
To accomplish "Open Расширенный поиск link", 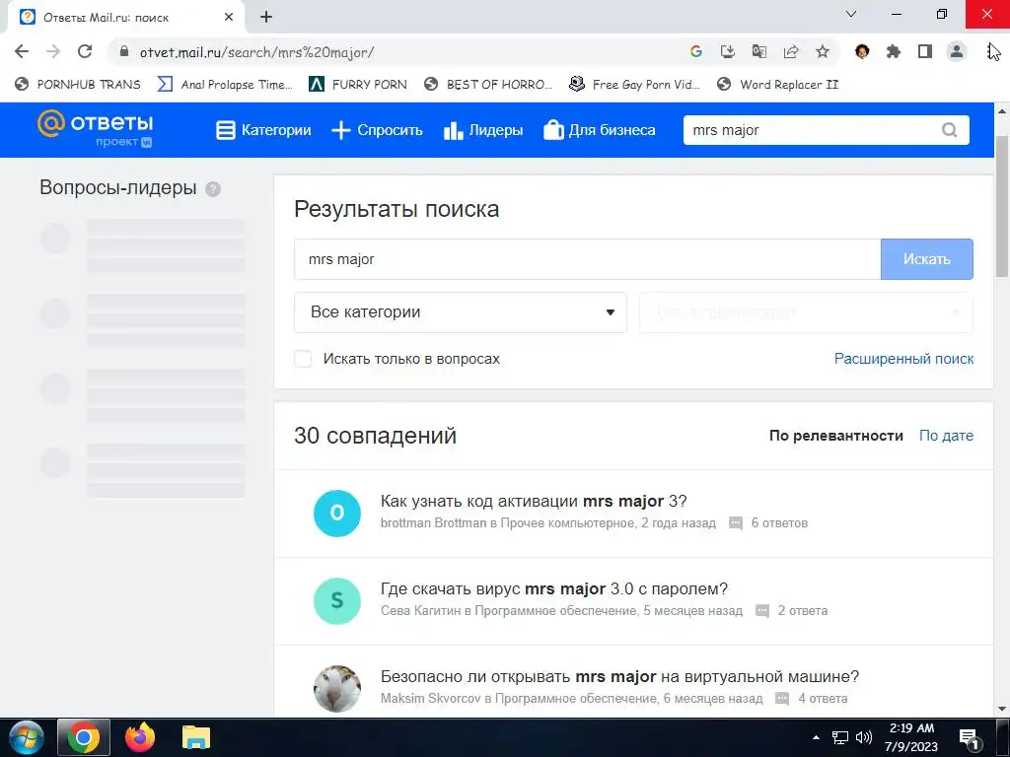I will 903,359.
